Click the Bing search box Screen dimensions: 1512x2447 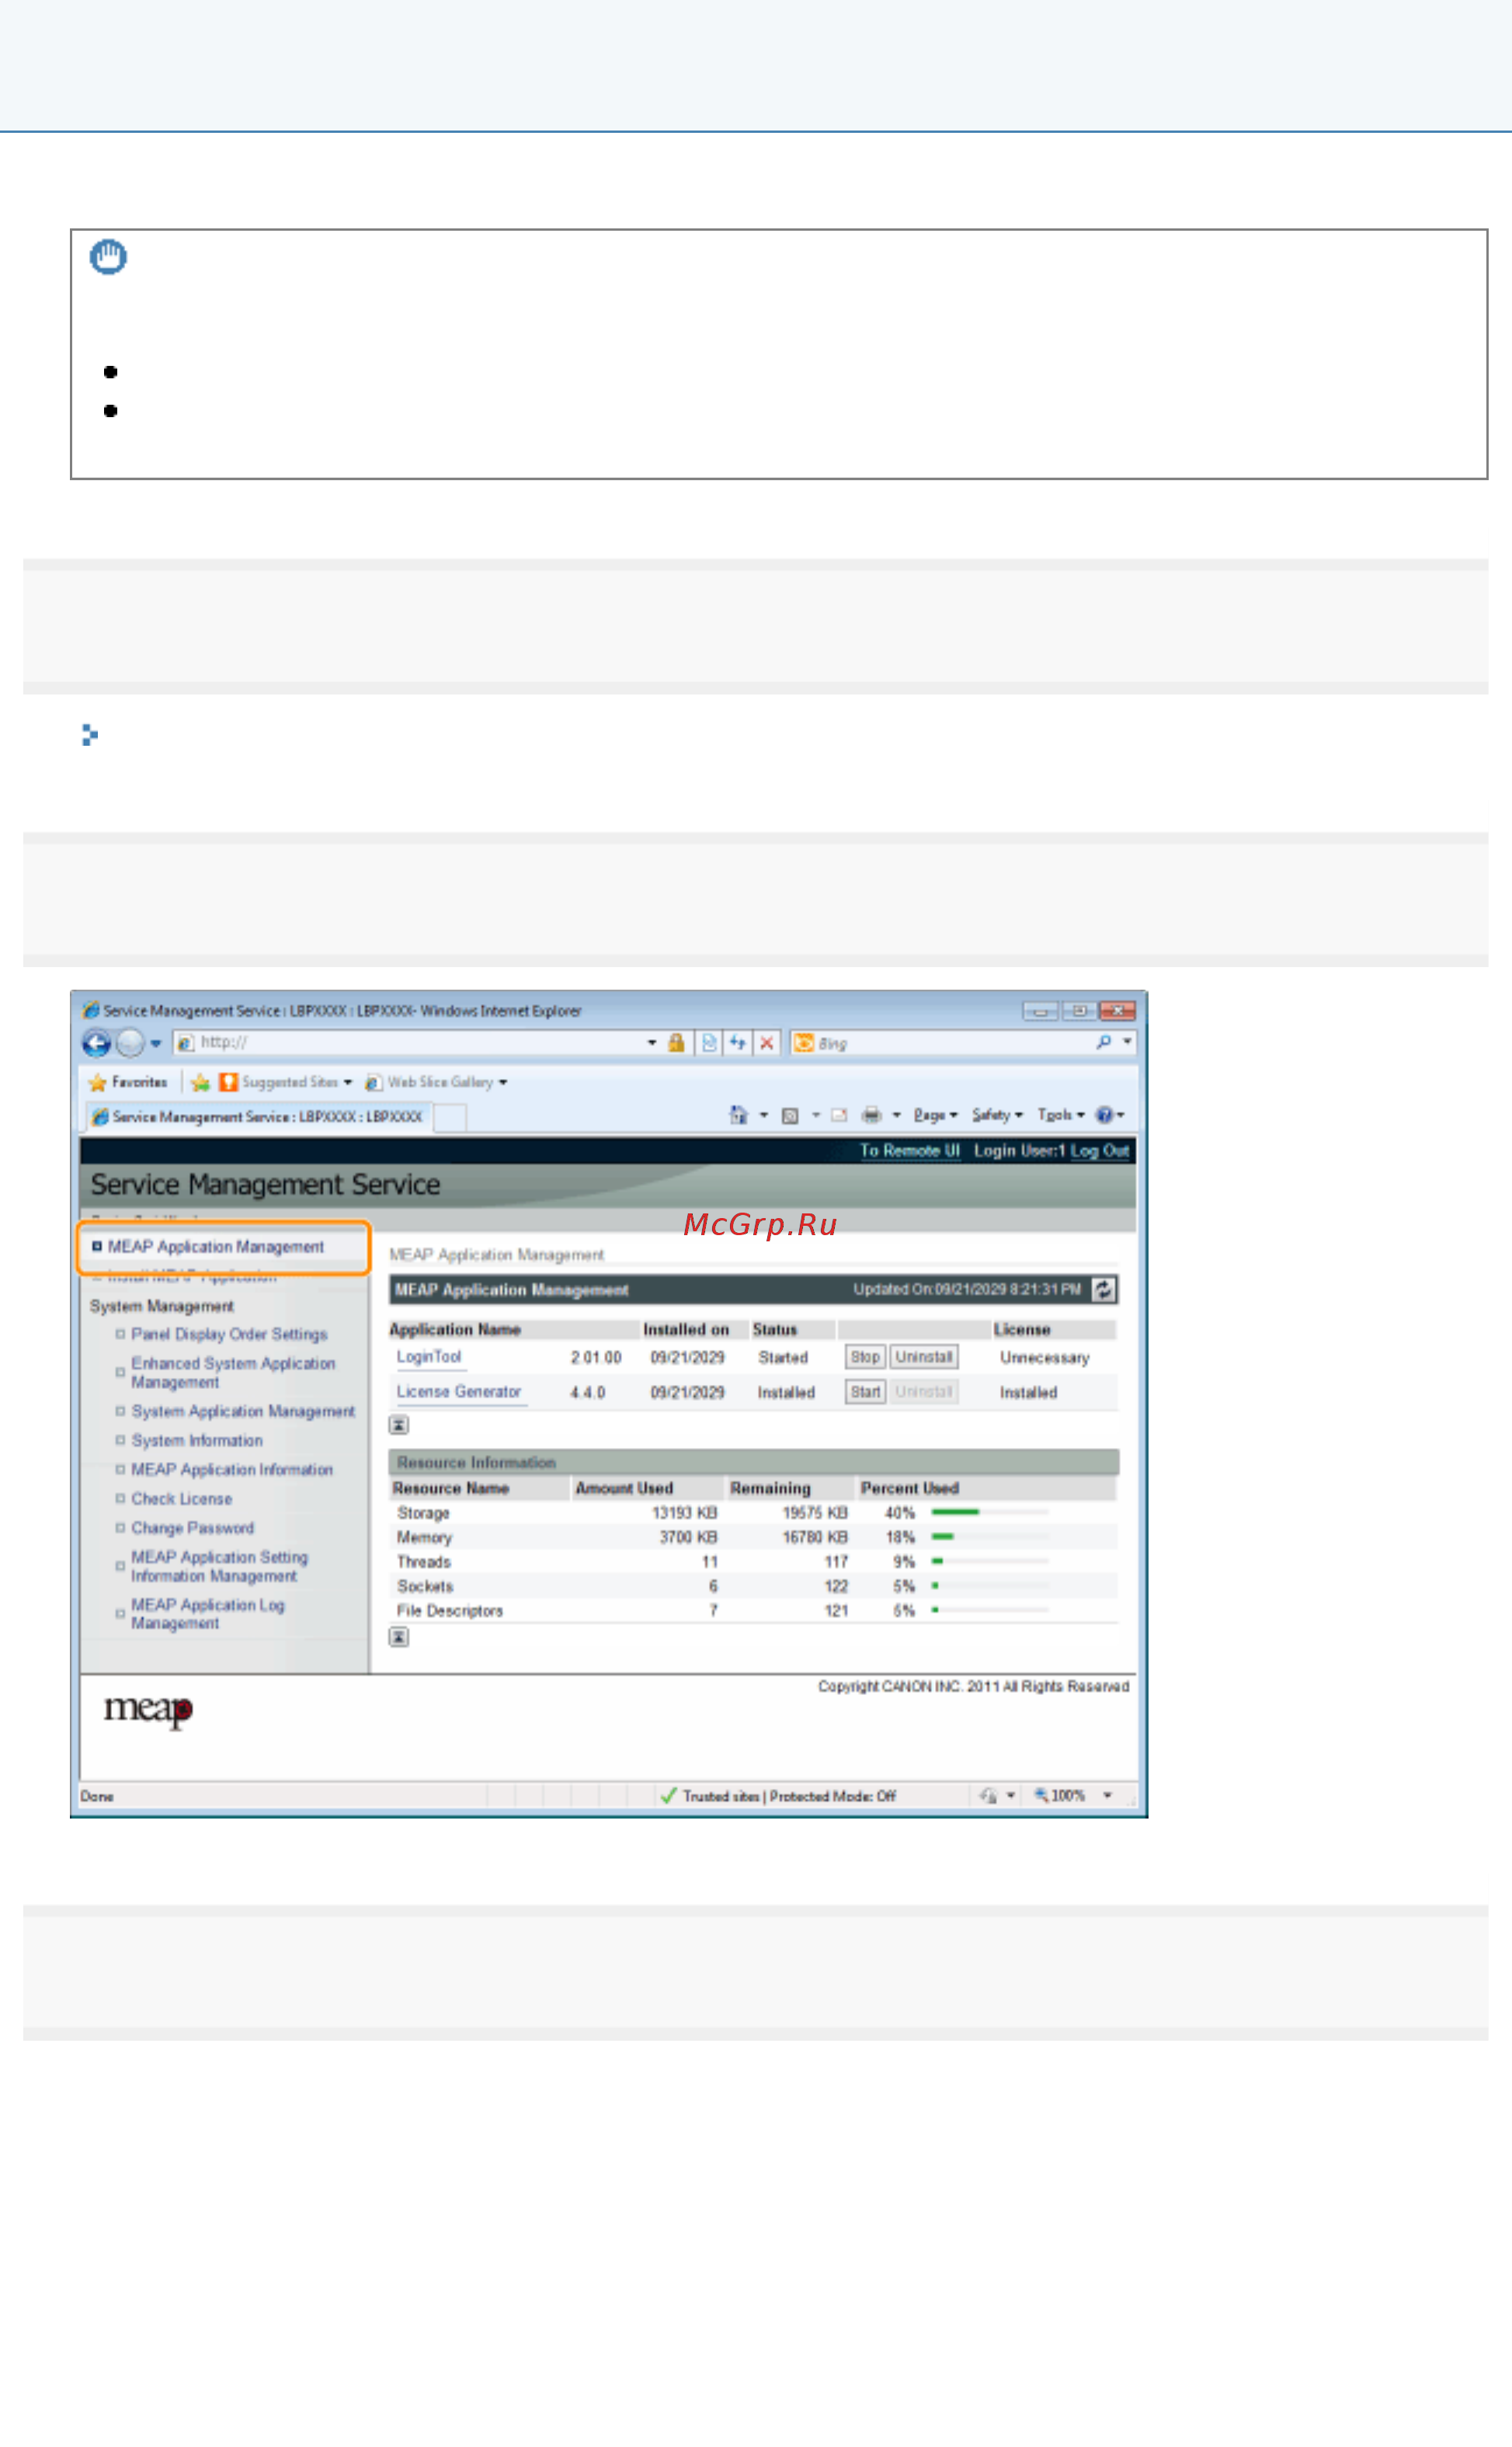pos(940,1043)
